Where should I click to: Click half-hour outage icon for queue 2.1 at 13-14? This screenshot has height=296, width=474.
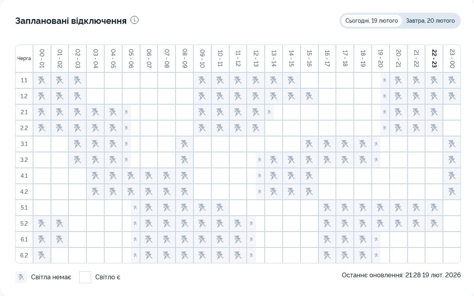(x=269, y=112)
